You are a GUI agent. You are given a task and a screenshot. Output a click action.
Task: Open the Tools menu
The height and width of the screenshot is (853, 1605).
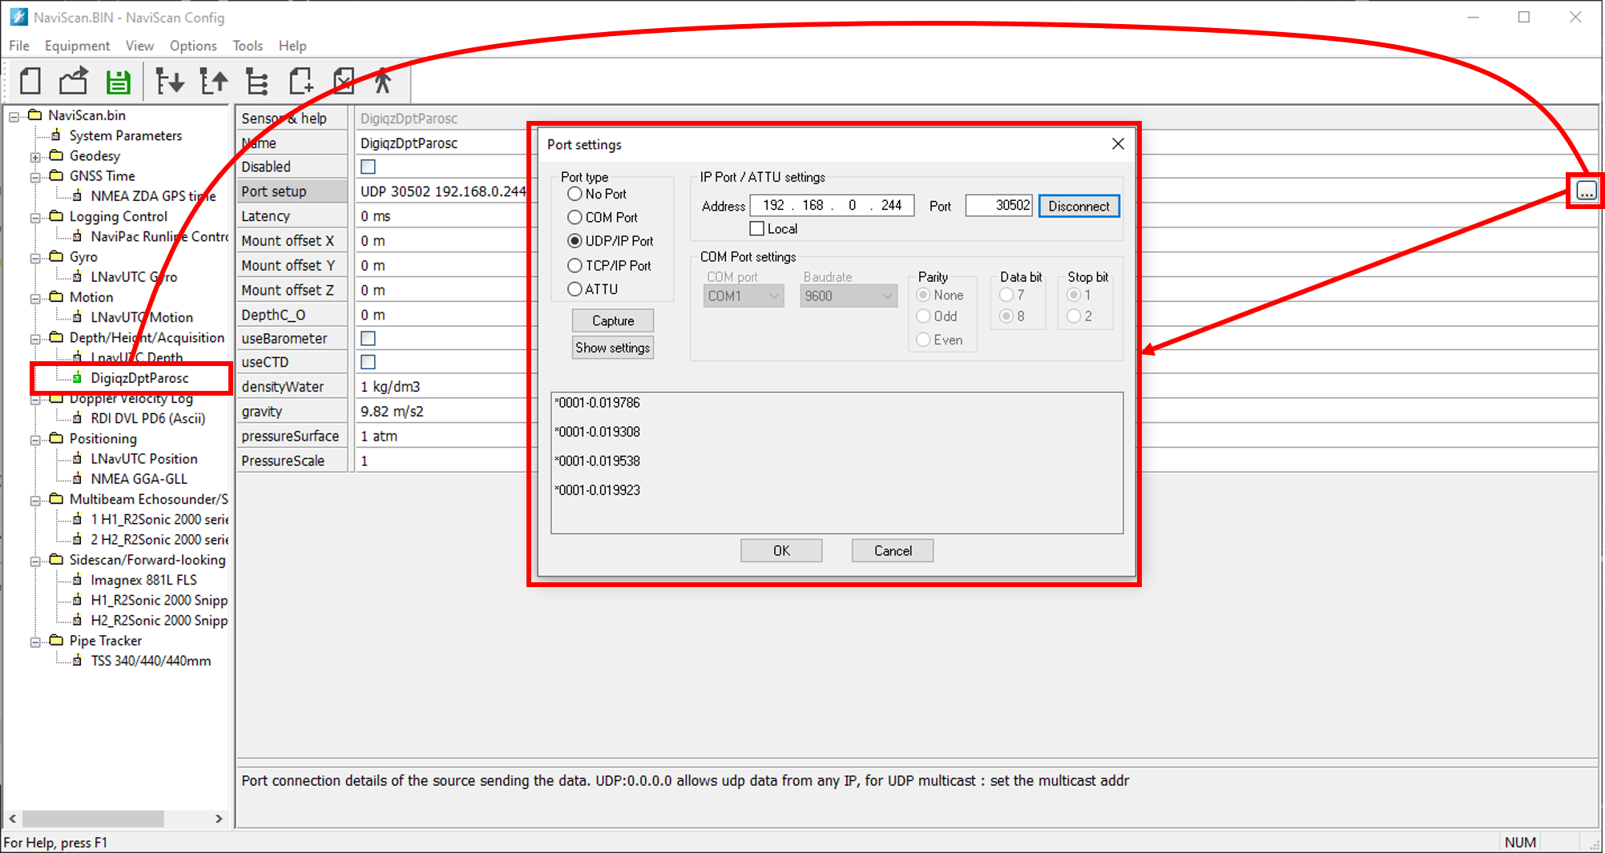(x=248, y=46)
